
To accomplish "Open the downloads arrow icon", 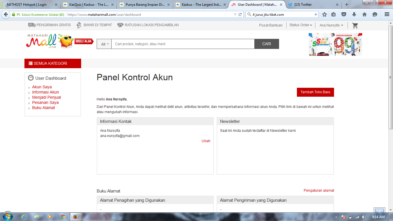I will click(x=354, y=14).
